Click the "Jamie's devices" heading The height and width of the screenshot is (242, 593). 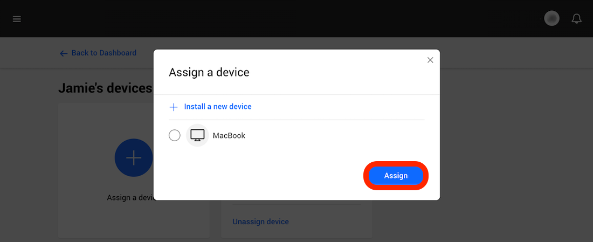click(105, 88)
